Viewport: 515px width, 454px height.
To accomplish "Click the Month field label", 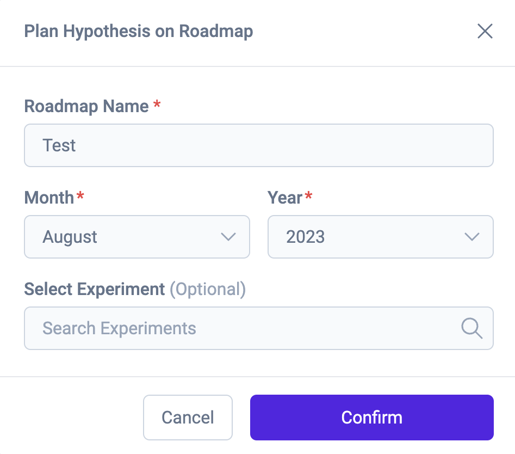I will (49, 198).
